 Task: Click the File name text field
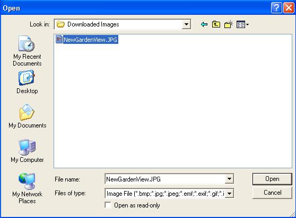point(165,179)
